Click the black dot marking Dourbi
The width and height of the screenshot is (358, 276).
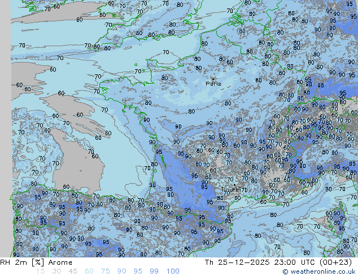pyautogui.click(x=234, y=185)
